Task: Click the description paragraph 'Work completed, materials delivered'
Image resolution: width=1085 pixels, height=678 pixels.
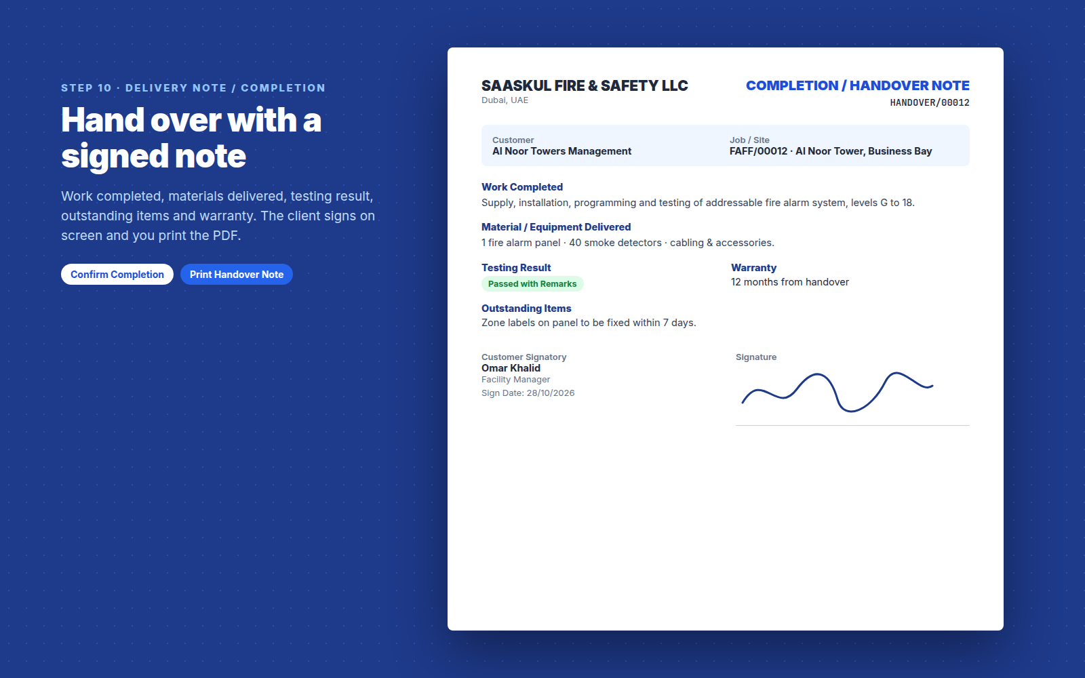Action: tap(218, 216)
